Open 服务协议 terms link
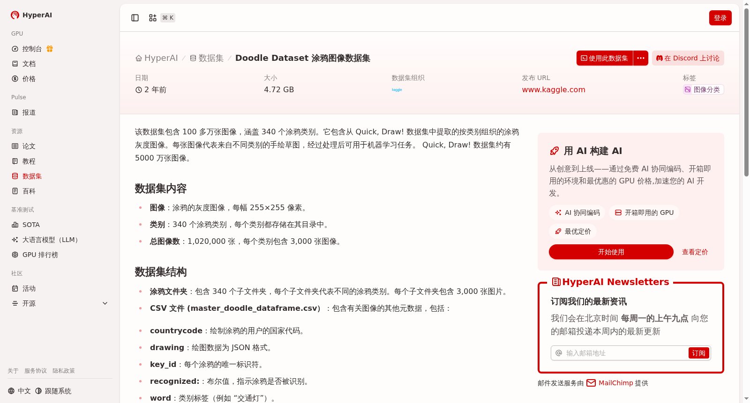750x403 pixels. coord(36,371)
